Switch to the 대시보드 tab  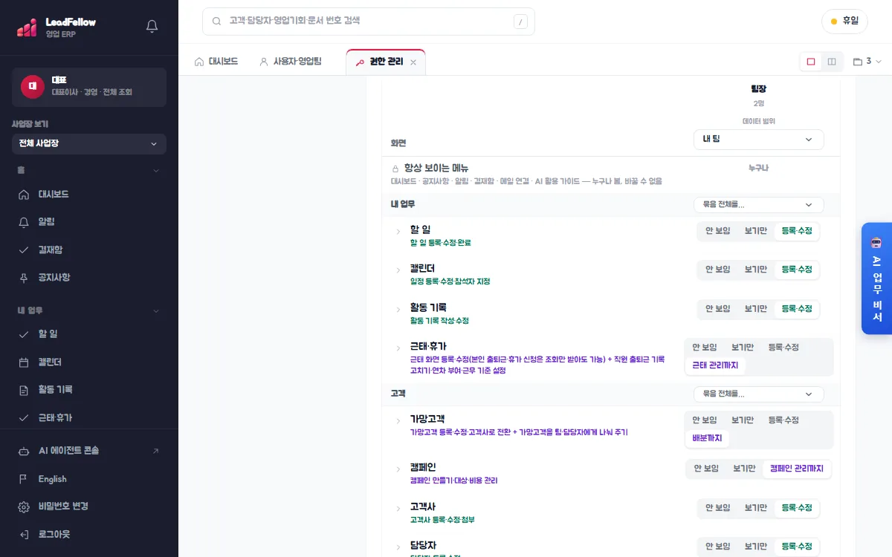[216, 62]
